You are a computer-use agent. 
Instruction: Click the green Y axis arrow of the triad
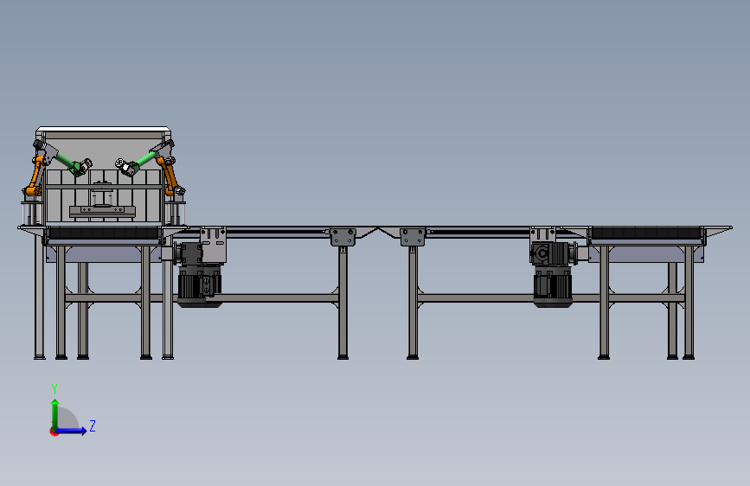(x=54, y=414)
